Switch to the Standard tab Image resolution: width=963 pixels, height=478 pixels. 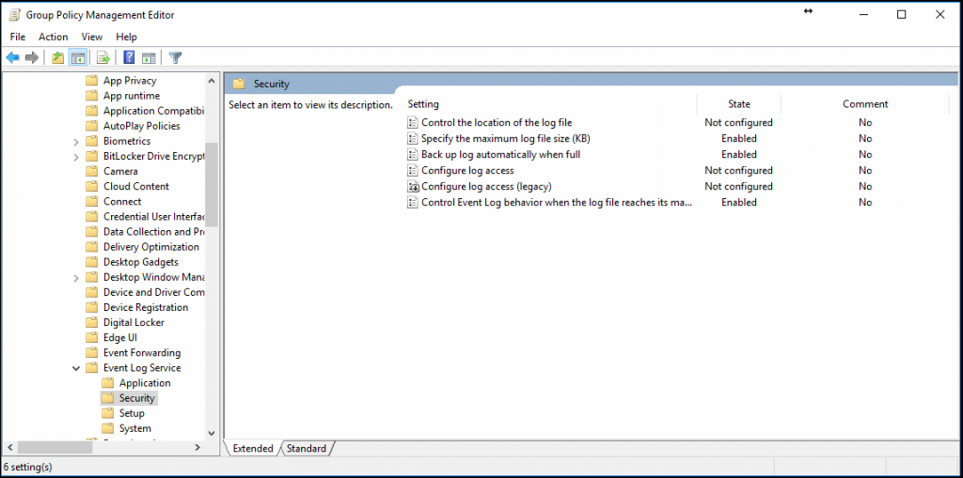307,449
